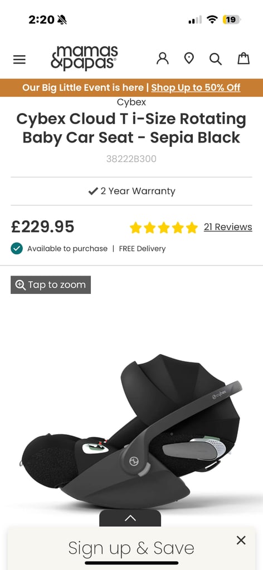Open search with the magnifier icon

(x=215, y=59)
